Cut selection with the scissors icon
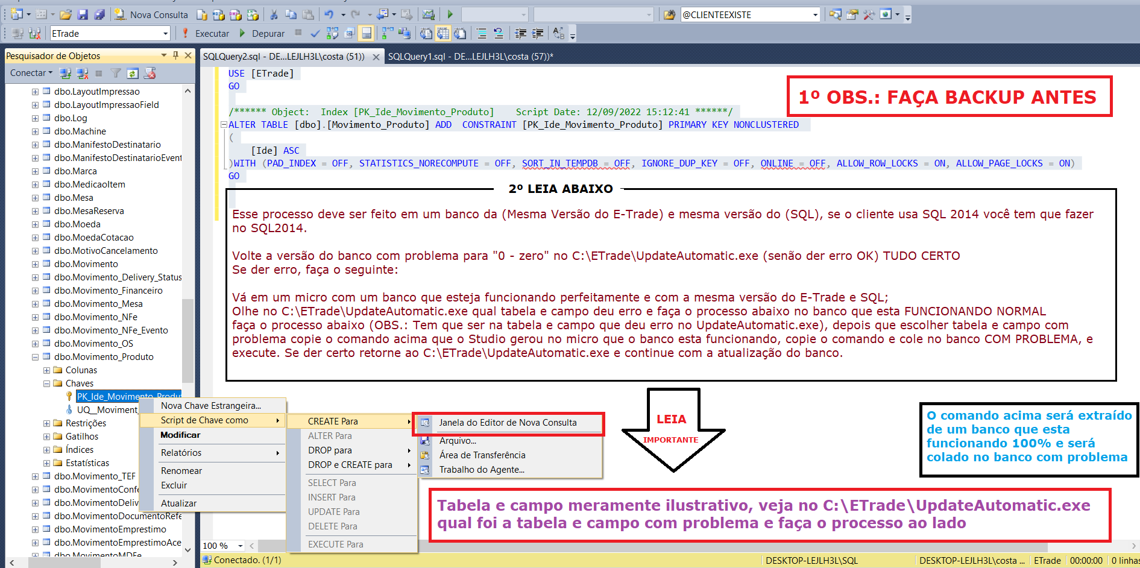The width and height of the screenshot is (1140, 568). pos(274,14)
